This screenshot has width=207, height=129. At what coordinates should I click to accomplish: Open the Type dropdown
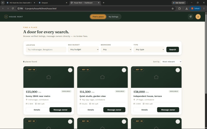click(x=149, y=49)
